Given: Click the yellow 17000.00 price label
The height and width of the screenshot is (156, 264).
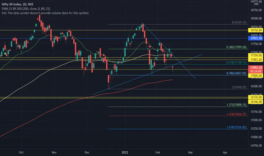Looking at the screenshot, I should point(256,76).
